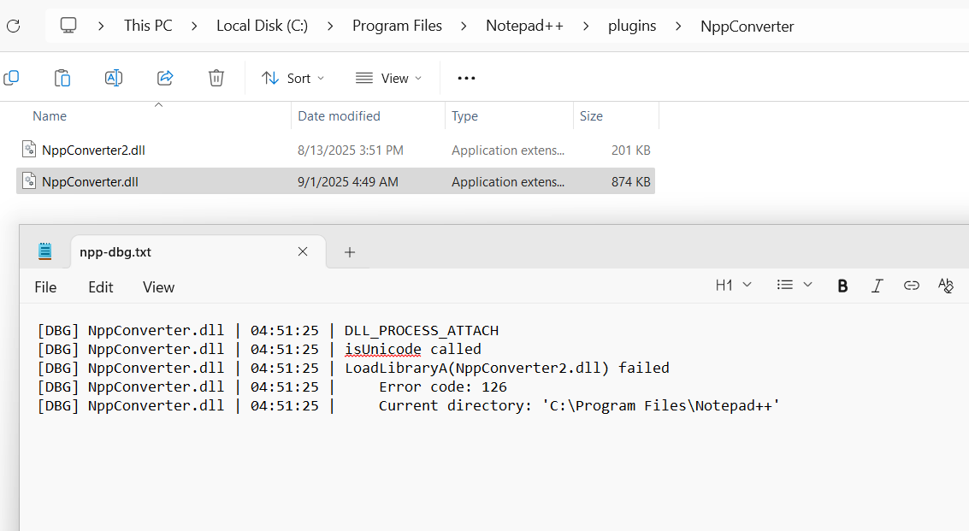Click the NppConverter breadcrumb
969x531 pixels.
pos(747,27)
